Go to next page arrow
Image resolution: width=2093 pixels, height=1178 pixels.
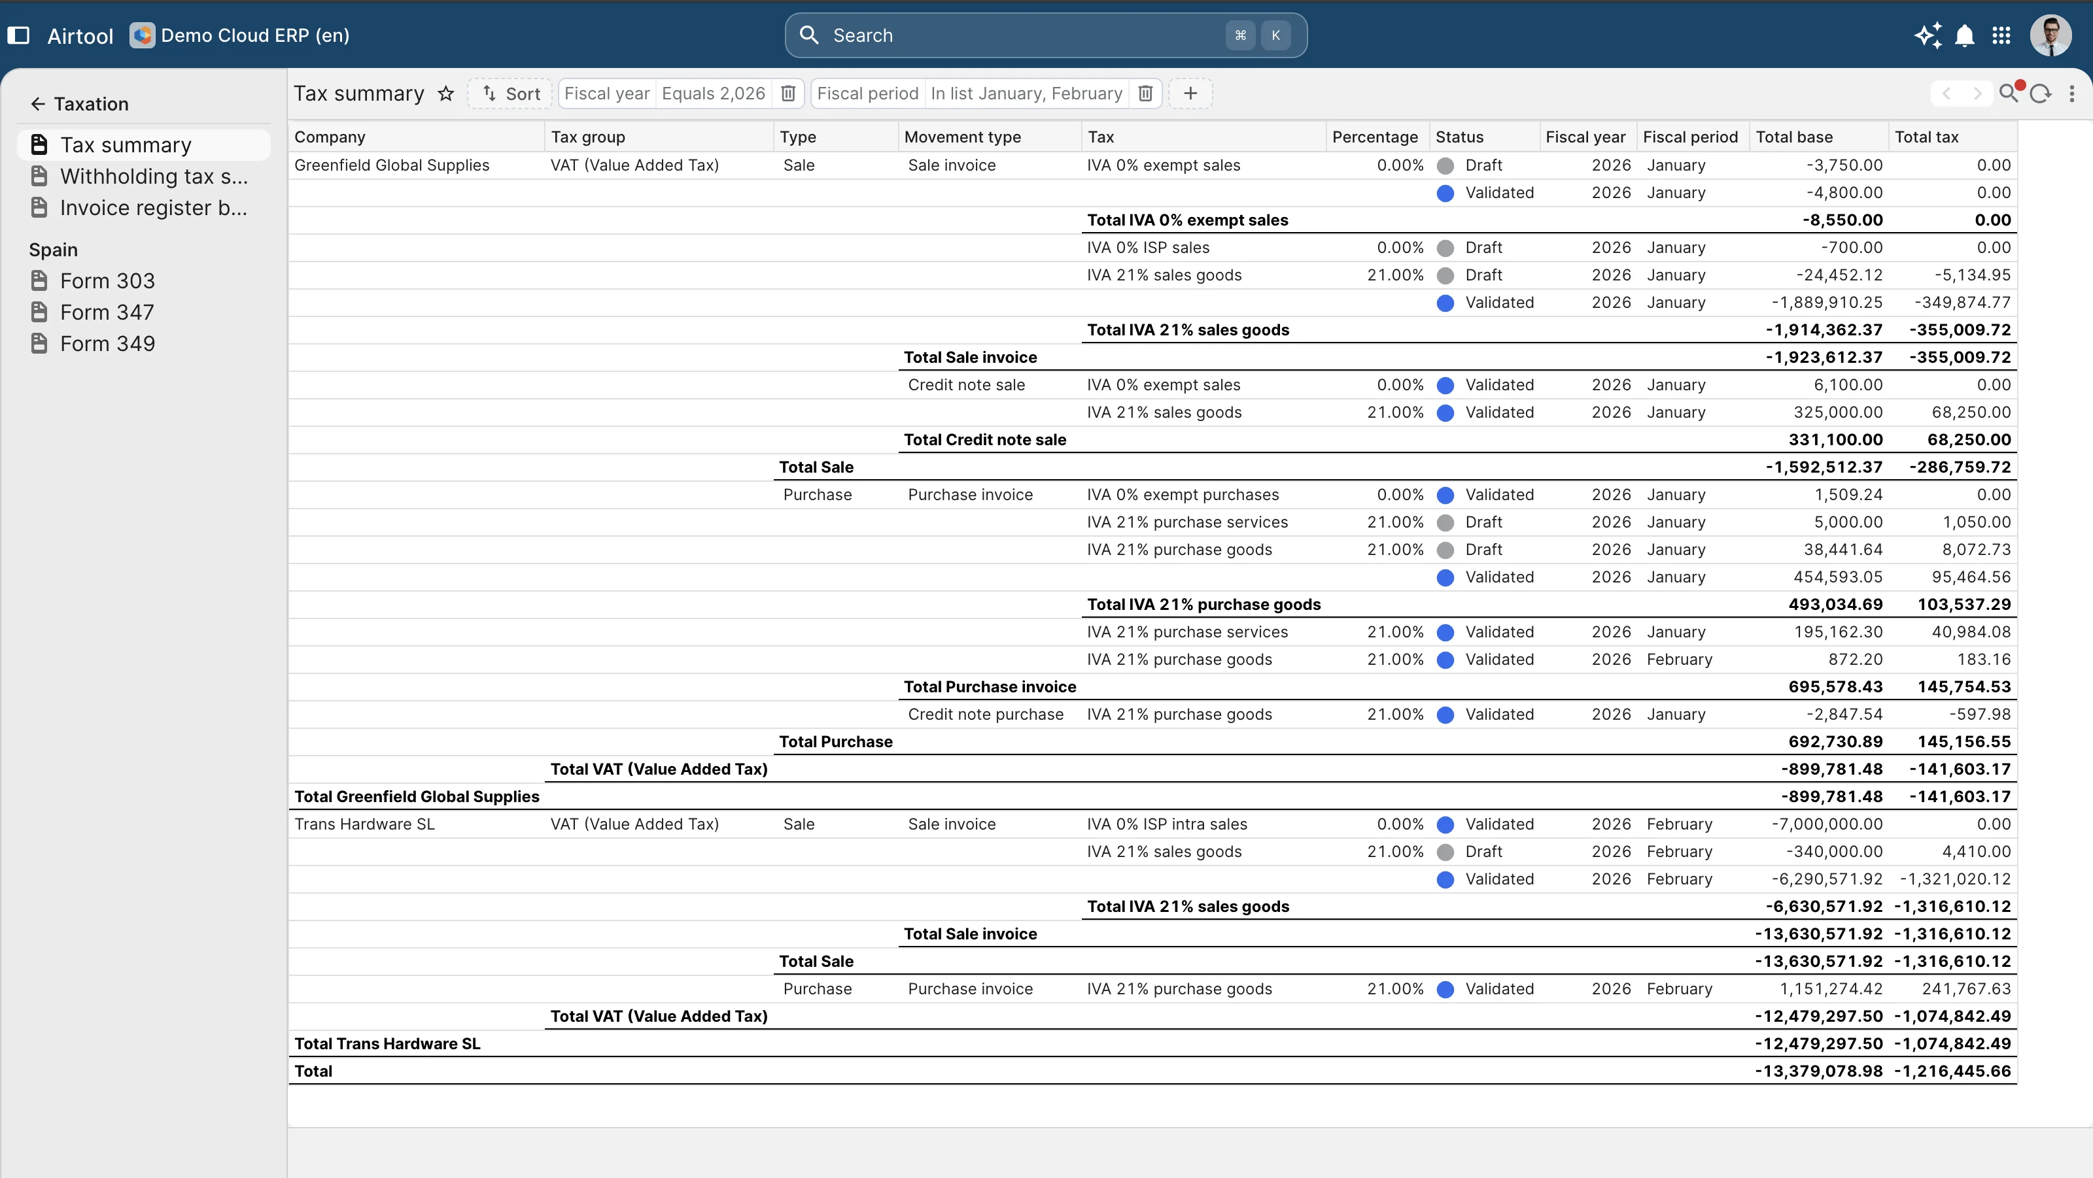1977,93
